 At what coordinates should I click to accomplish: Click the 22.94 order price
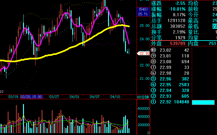166,90
